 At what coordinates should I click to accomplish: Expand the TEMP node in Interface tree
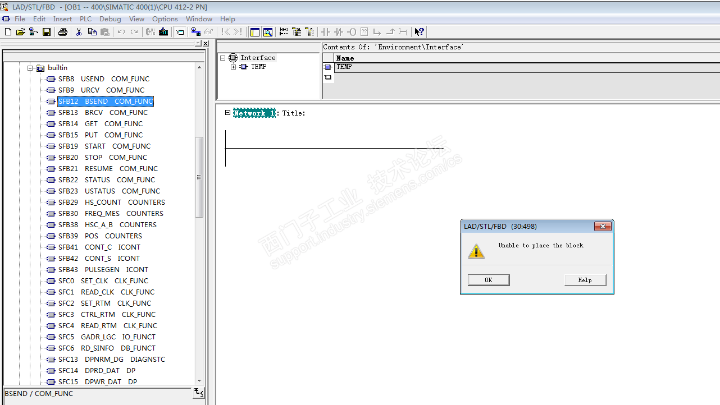click(234, 67)
